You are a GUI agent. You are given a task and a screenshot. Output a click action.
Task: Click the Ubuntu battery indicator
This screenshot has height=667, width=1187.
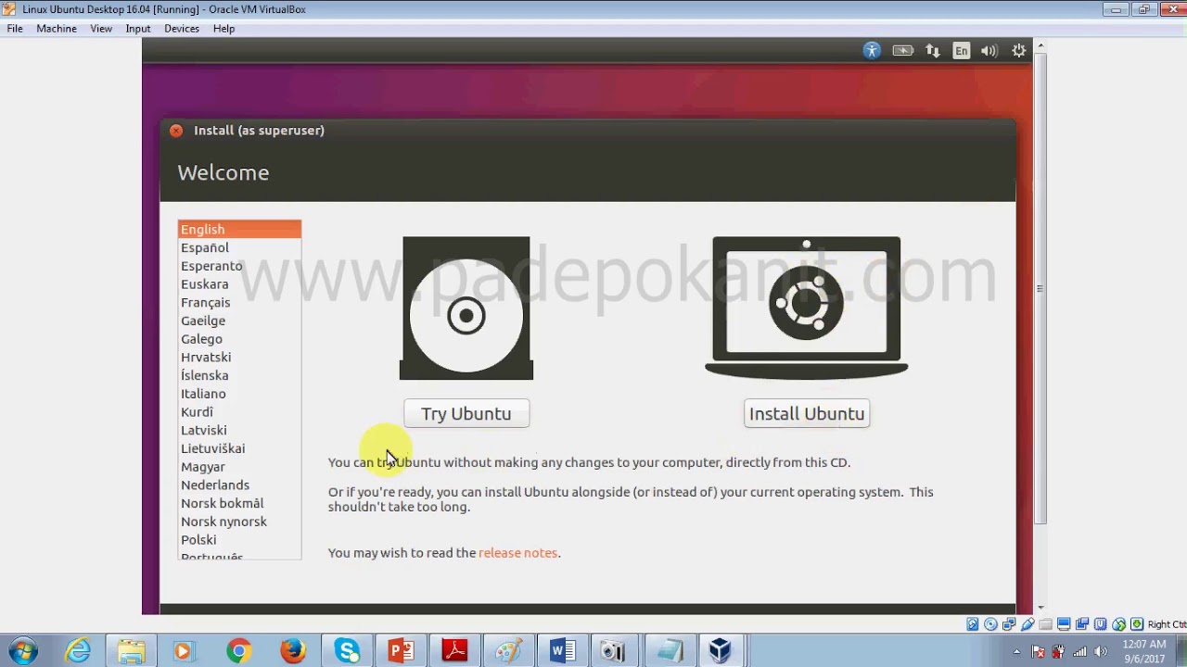pyautogui.click(x=902, y=51)
